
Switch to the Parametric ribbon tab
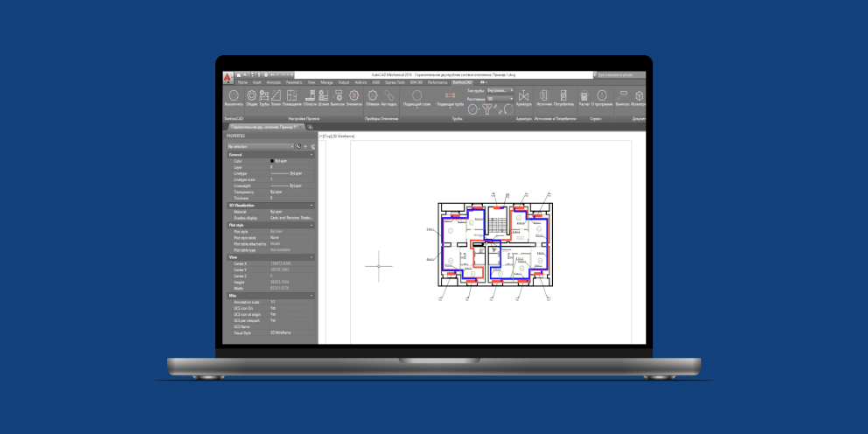point(294,82)
